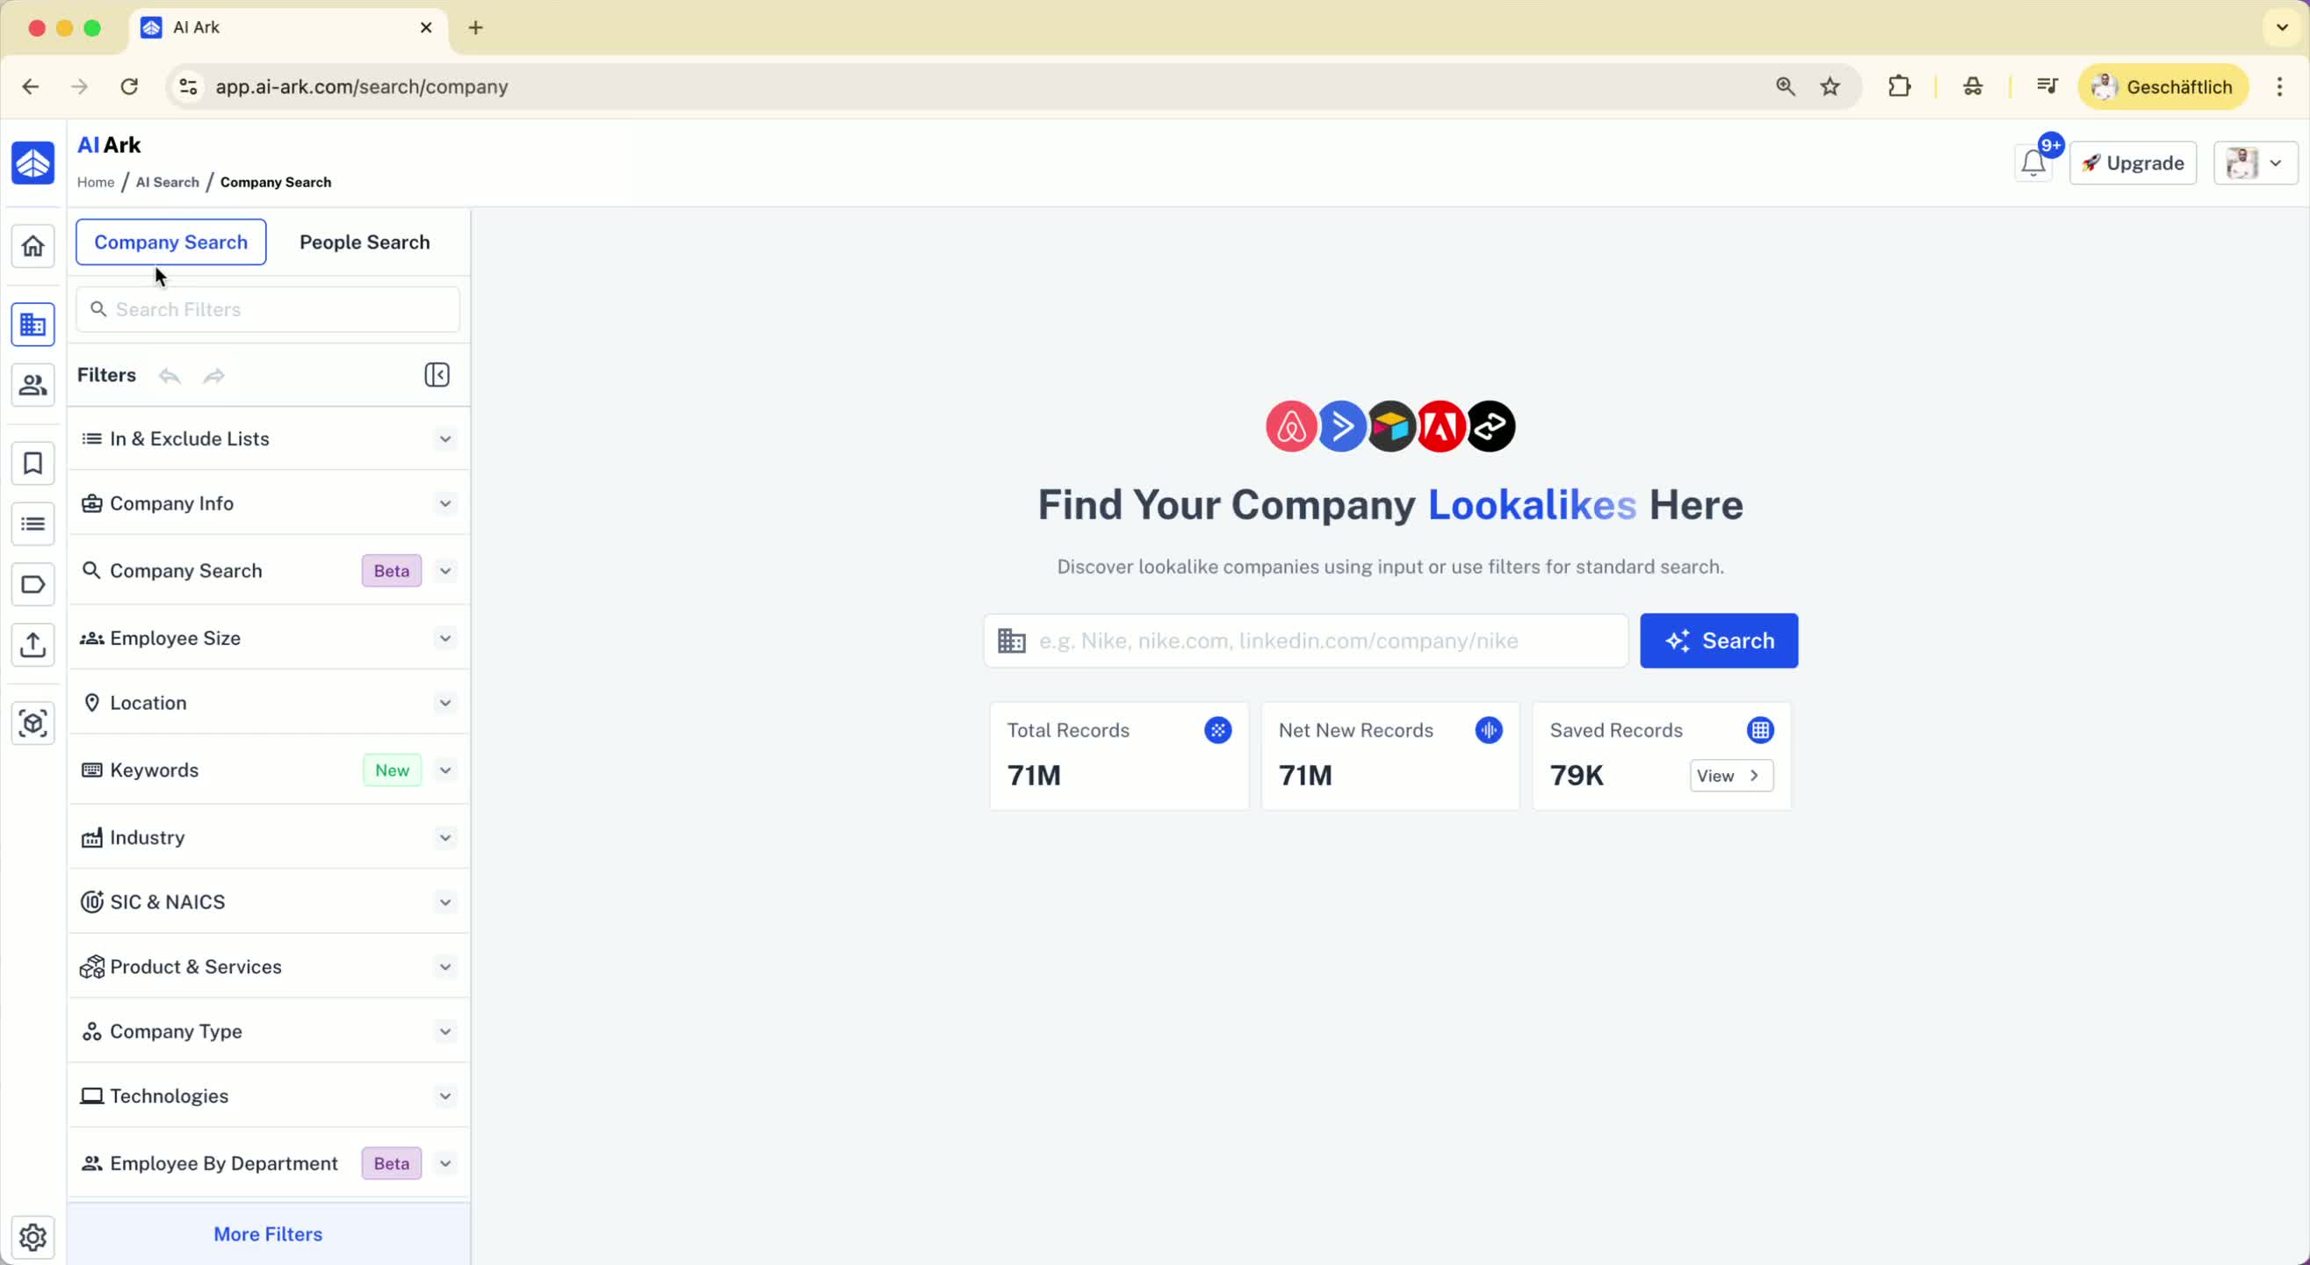Click the notifications bell icon
The height and width of the screenshot is (1265, 2310).
tap(2033, 163)
